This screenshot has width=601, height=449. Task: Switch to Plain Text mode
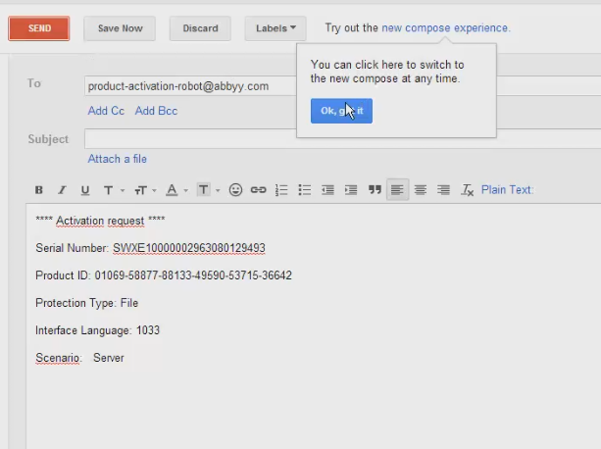tap(507, 190)
